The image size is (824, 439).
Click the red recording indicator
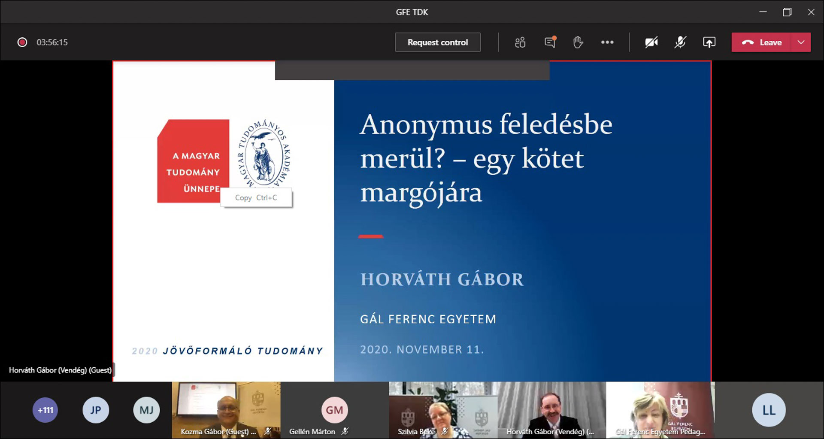point(22,42)
